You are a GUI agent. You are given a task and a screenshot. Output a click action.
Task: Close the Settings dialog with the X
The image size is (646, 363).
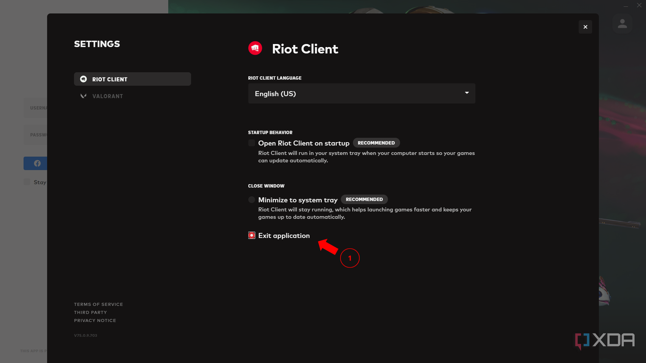click(x=585, y=27)
